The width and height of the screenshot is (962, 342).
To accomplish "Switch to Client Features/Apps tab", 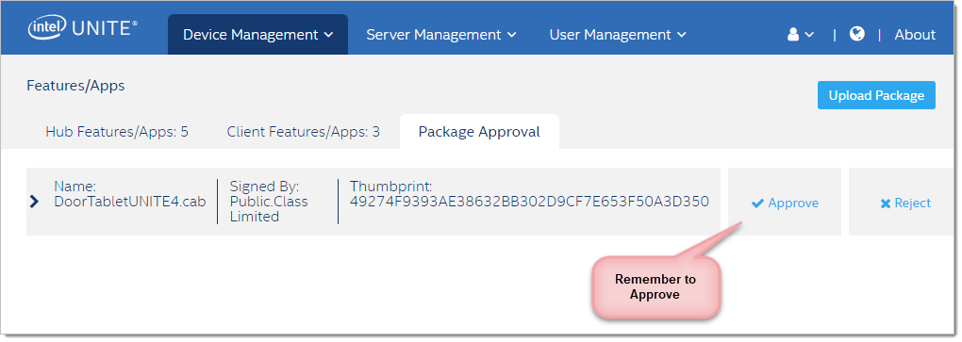I will click(303, 132).
